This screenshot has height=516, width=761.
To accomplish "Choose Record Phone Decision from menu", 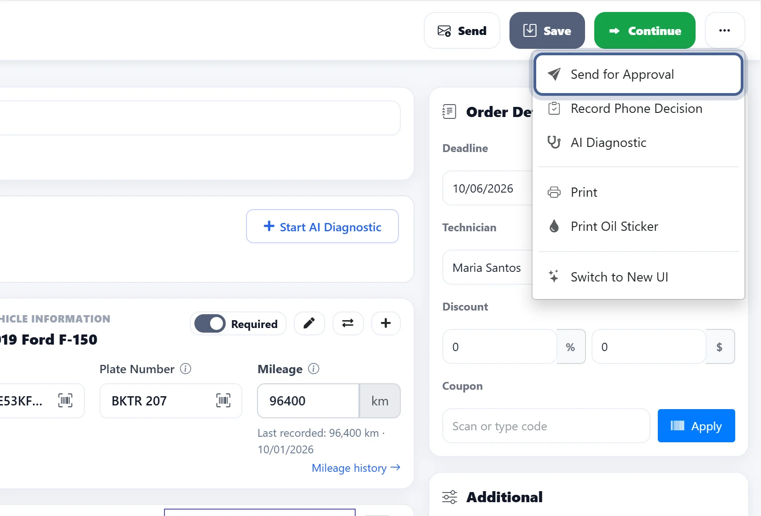I will pos(638,108).
